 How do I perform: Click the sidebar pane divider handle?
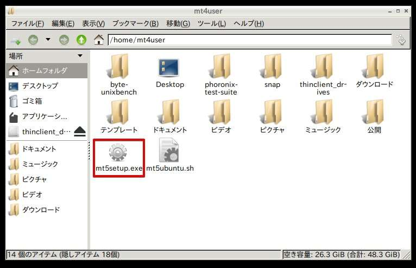point(89,150)
